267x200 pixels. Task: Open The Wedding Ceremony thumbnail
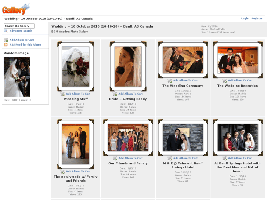(x=183, y=60)
